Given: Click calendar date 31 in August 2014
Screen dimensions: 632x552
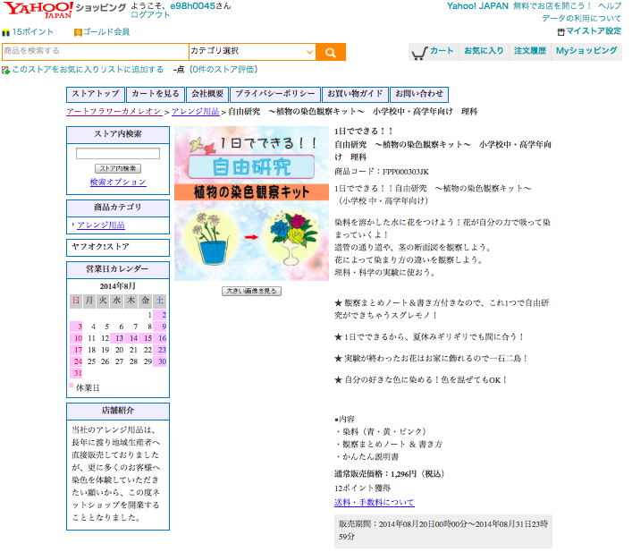Looking at the screenshot, I should 78,373.
